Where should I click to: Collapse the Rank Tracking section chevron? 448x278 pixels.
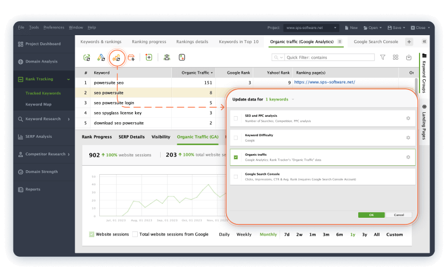[69, 79]
